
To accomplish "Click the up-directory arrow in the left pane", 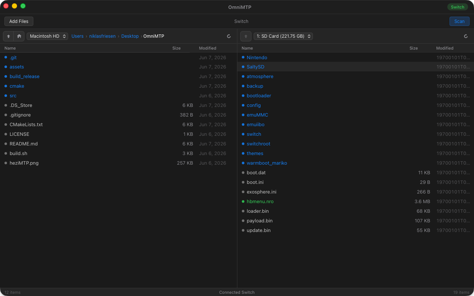I will click(9, 36).
